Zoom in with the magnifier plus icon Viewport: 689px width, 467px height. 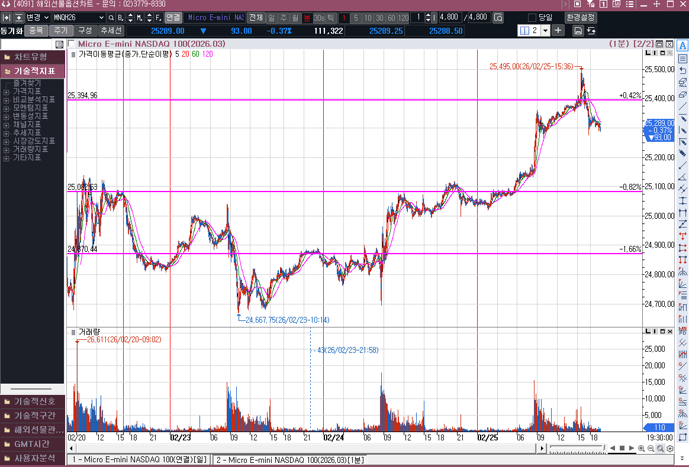642,449
